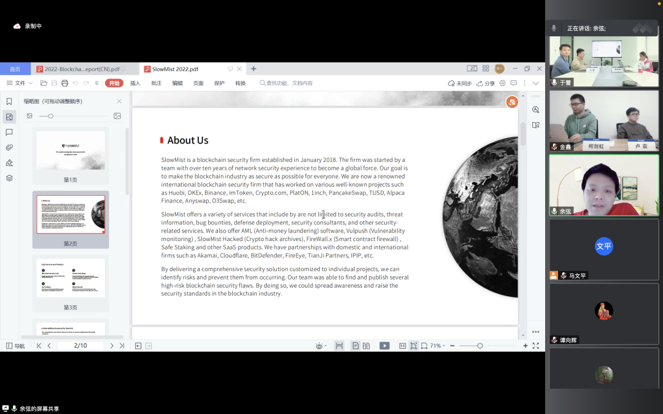
Task: Click the document vertical scrollbar
Action: tap(523, 134)
